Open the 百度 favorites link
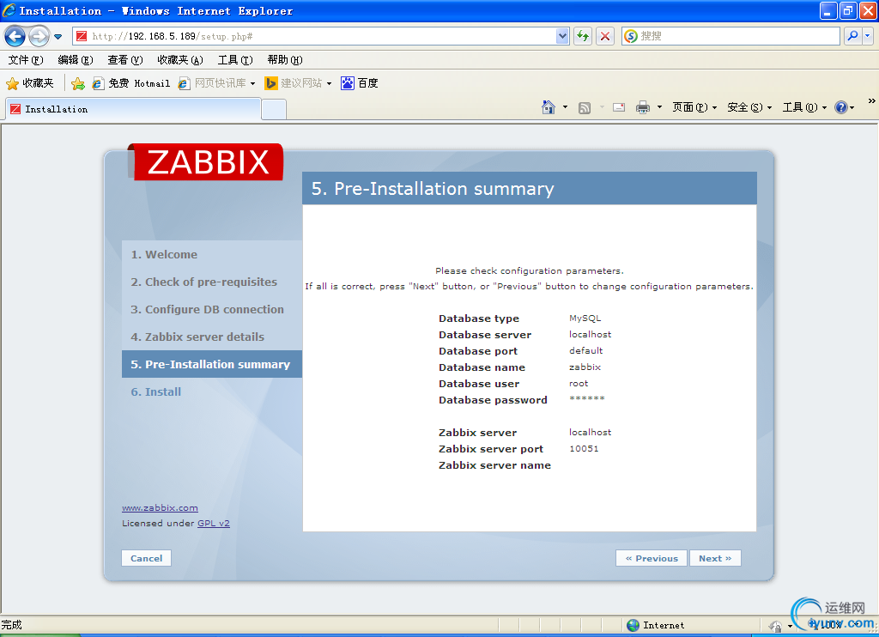879x637 pixels. coord(360,83)
